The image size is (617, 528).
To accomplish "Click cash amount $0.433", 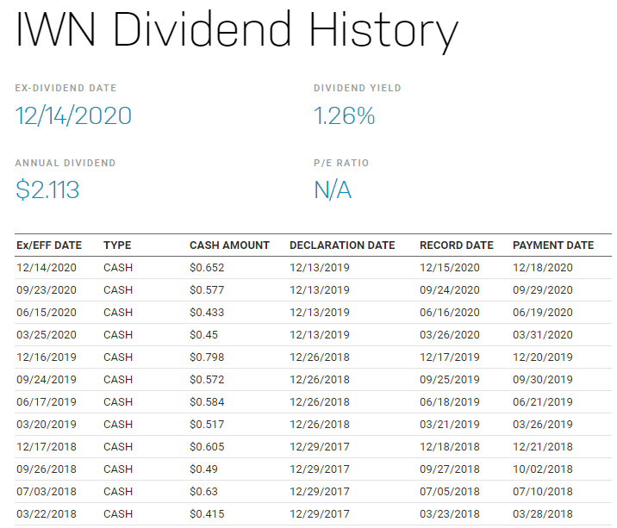I will click(x=207, y=313).
